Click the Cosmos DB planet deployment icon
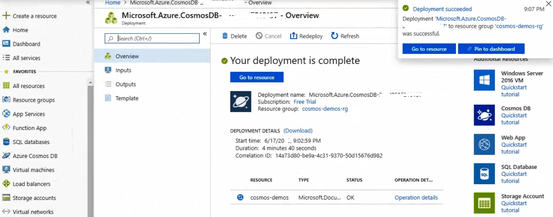Screen dimensions: 553x217 pyautogui.click(x=241, y=101)
